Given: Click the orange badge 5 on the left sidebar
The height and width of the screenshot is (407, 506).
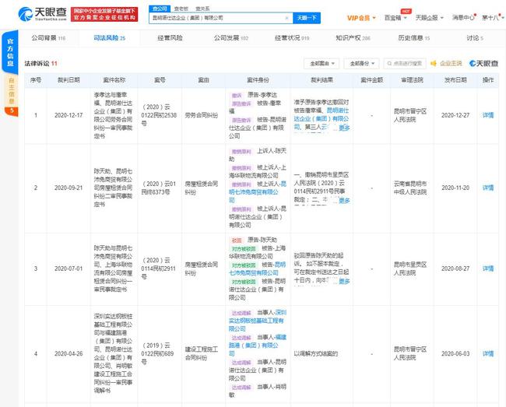Looking at the screenshot, I should (x=12, y=111).
